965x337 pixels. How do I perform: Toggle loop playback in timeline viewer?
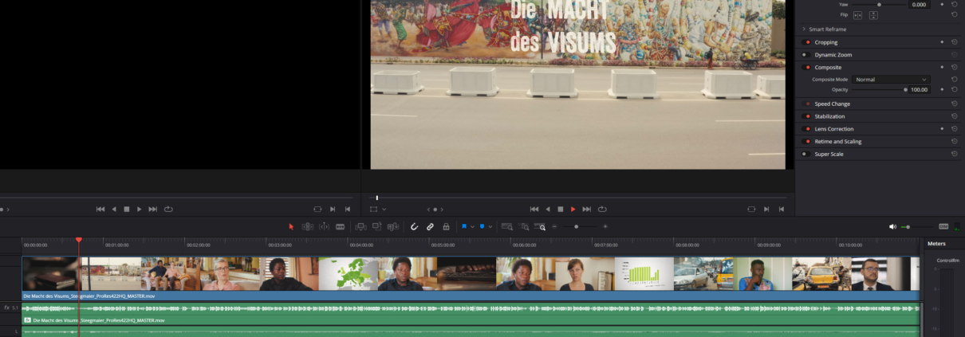(x=602, y=209)
